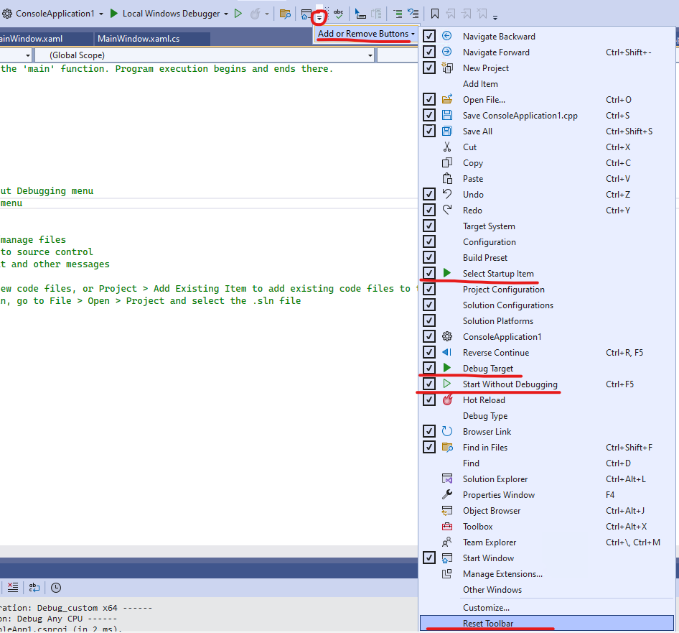Click Customize... in the menu
The height and width of the screenshot is (633, 679).
point(547,607)
